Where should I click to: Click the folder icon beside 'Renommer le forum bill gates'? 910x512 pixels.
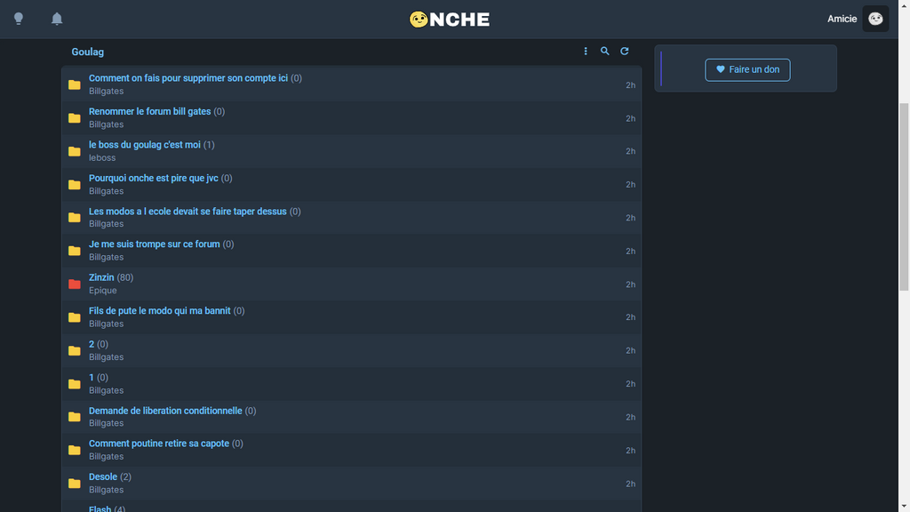pos(75,118)
